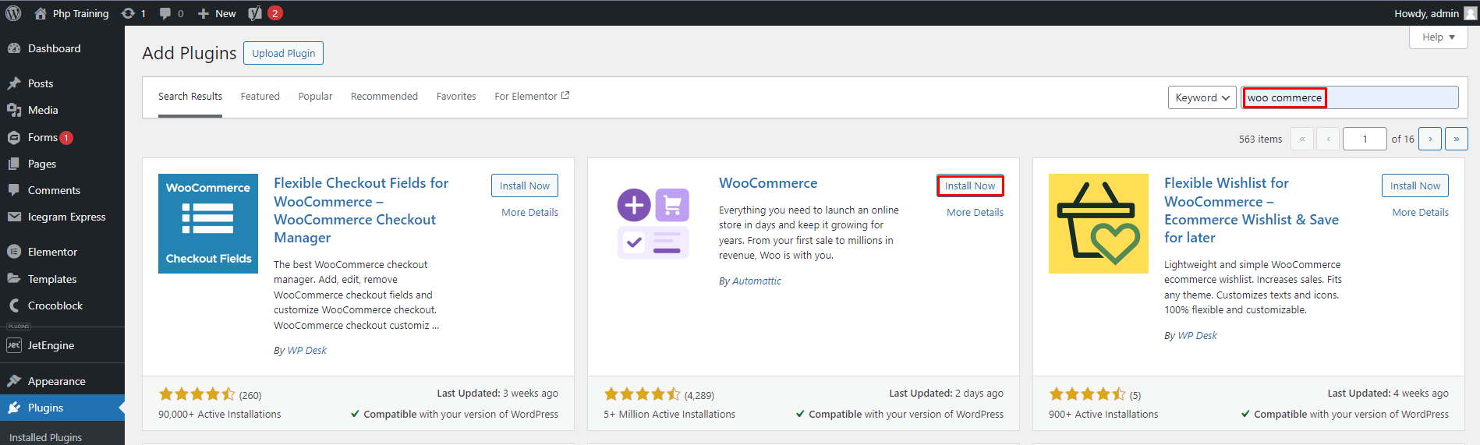This screenshot has height=445, width=1480.
Task: Install the WooCommerce plugin now
Action: coord(969,185)
